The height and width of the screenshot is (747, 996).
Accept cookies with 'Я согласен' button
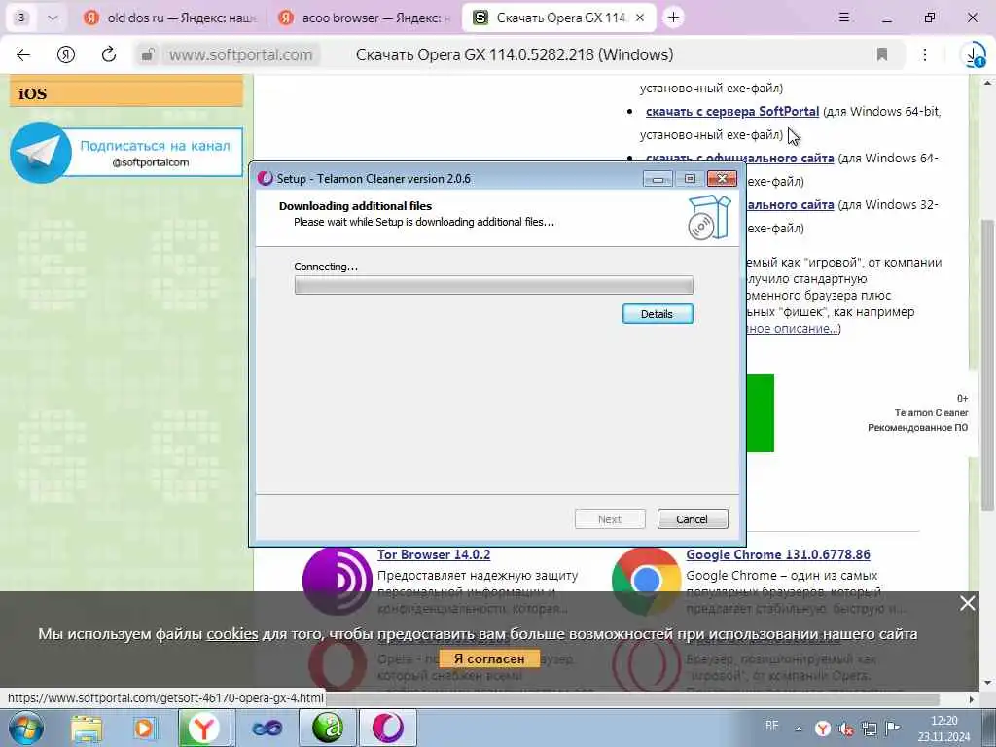(489, 658)
